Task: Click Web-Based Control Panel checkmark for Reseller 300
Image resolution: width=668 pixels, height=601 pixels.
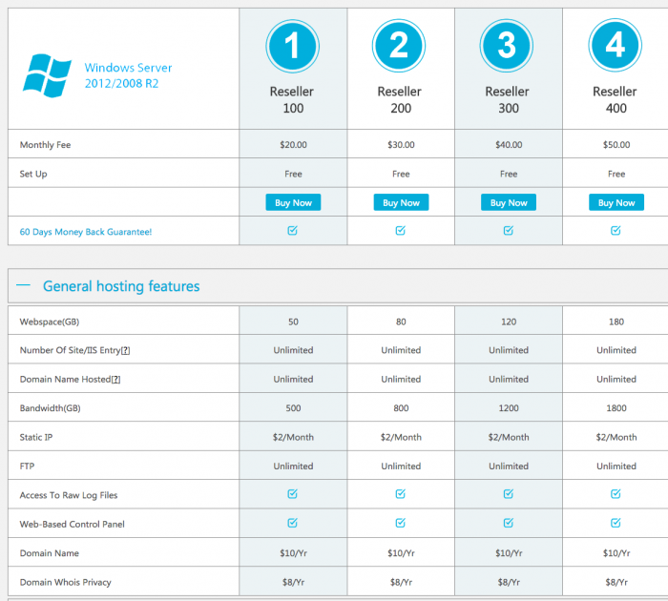Action: (x=509, y=523)
